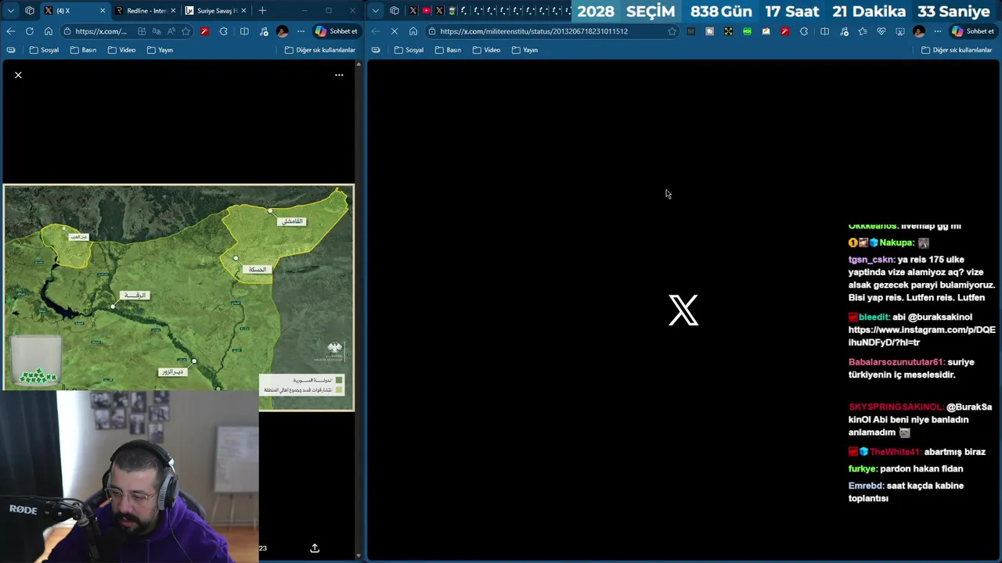Open Workspaces icon in left browser window
The height and width of the screenshot is (563, 1002).
[x=30, y=11]
